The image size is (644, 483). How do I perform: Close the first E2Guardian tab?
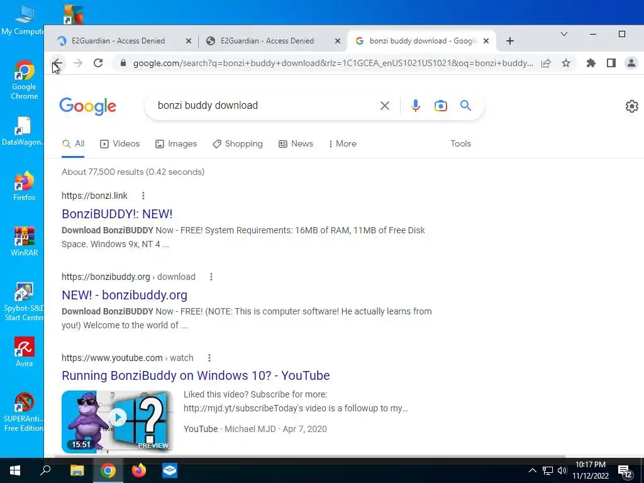tap(189, 41)
